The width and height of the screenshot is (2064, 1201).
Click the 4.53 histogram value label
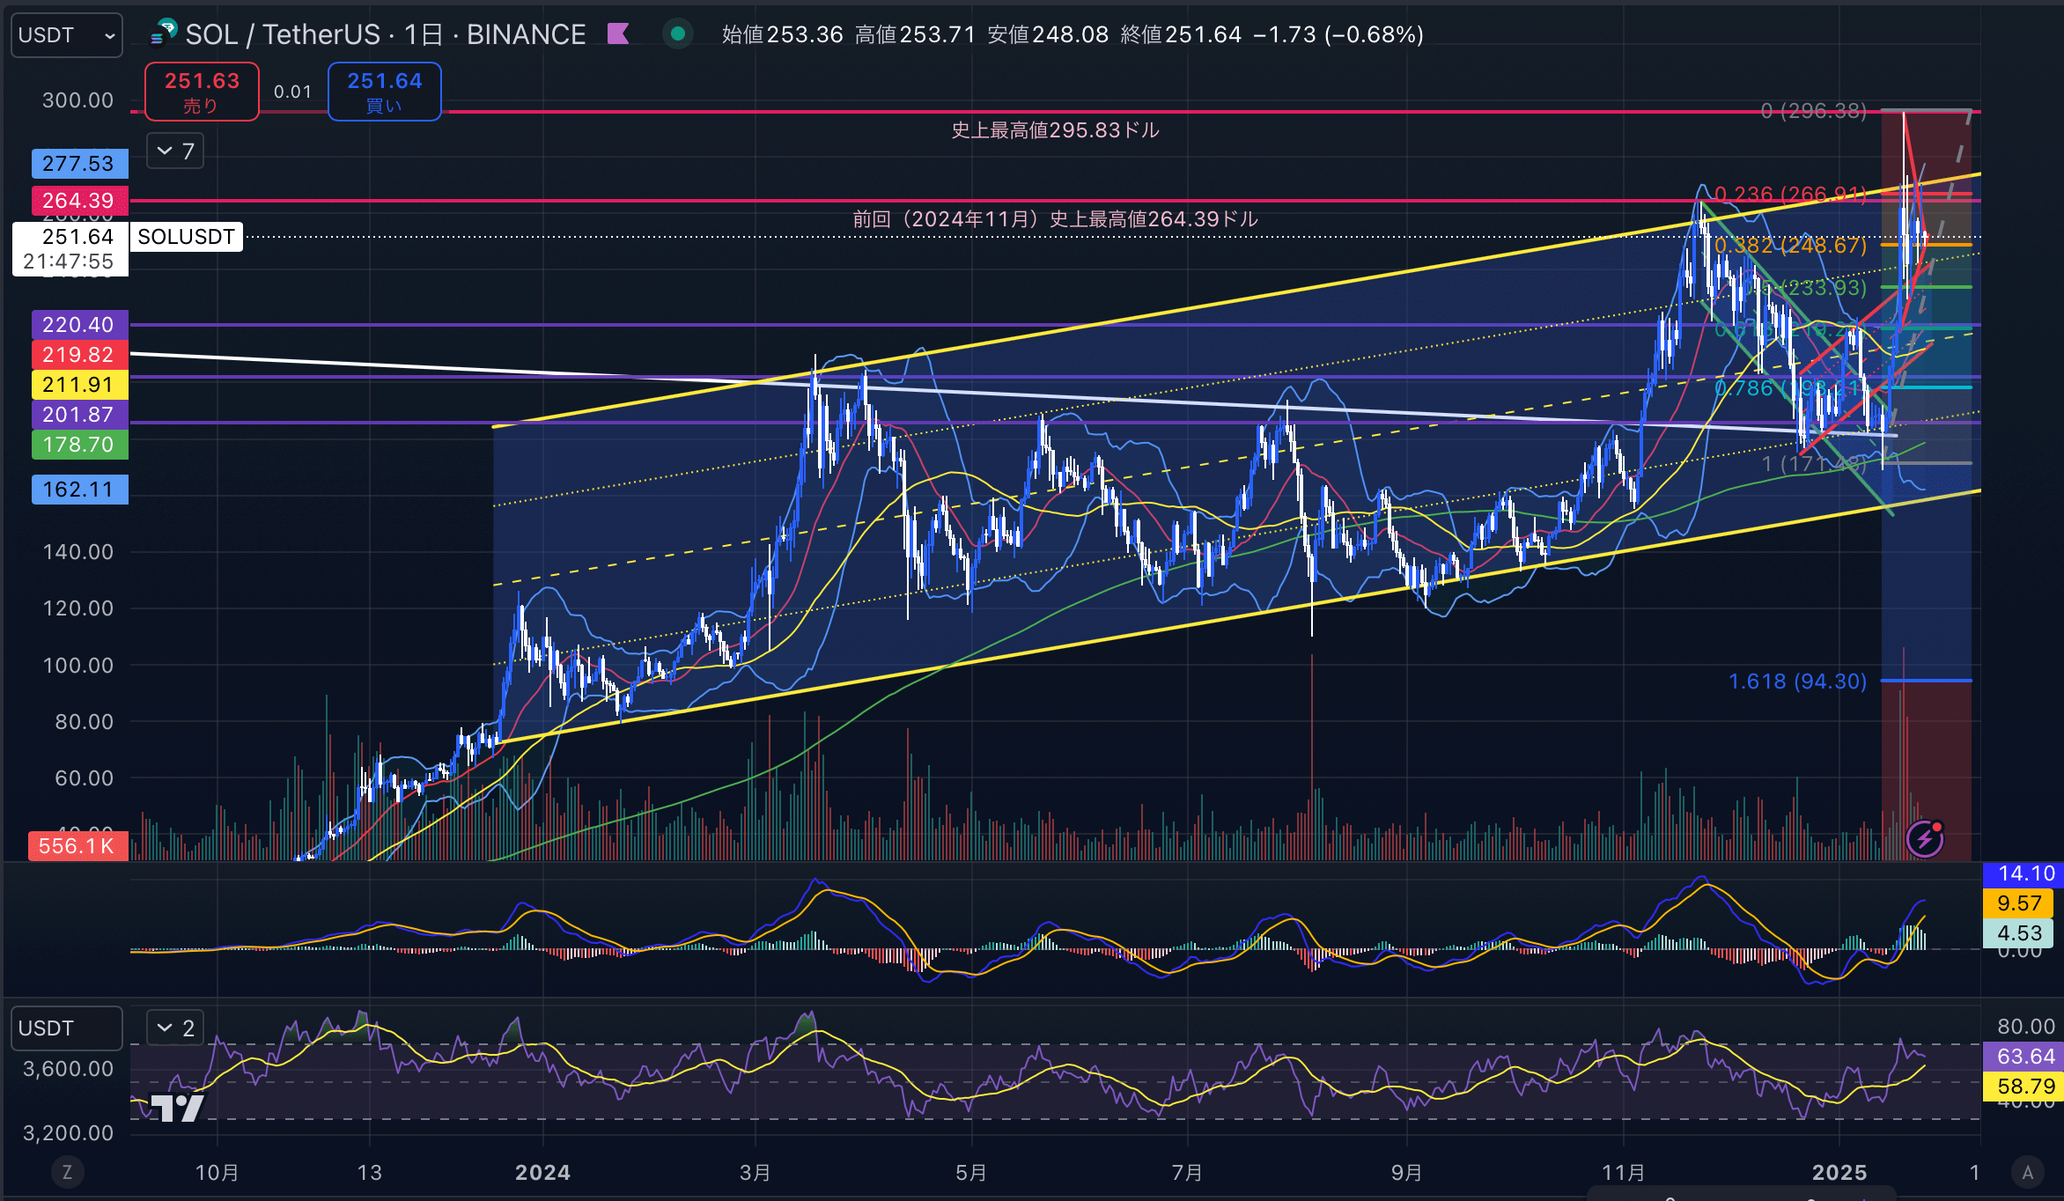[2018, 933]
